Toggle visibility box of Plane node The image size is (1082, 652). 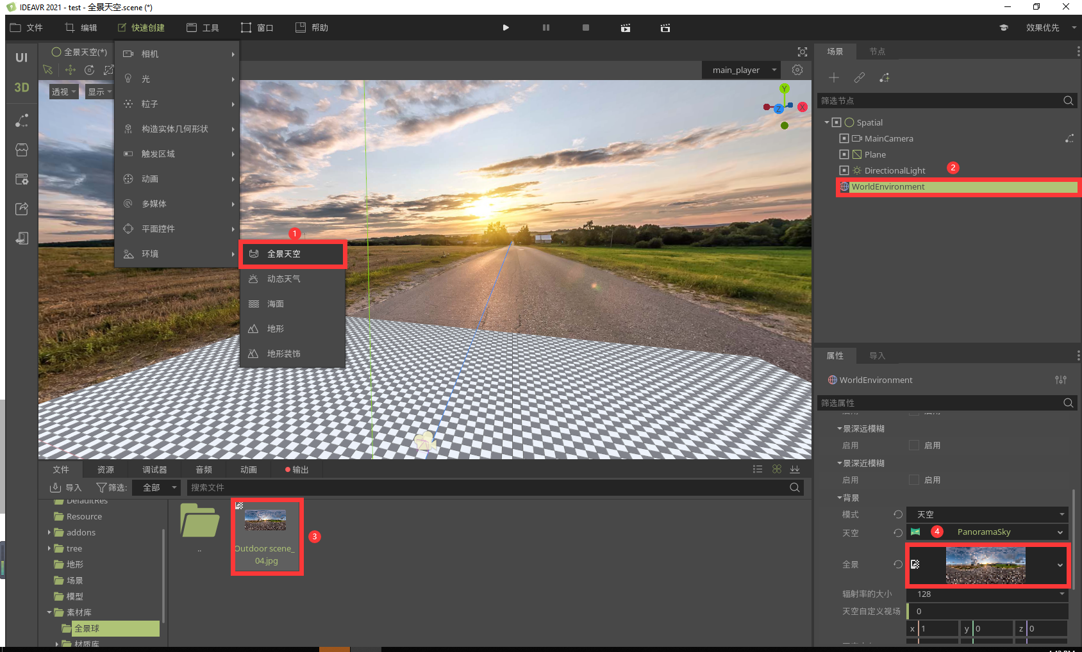tap(844, 154)
